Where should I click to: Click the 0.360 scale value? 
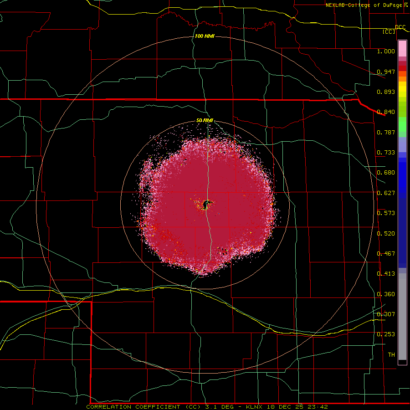386,294
